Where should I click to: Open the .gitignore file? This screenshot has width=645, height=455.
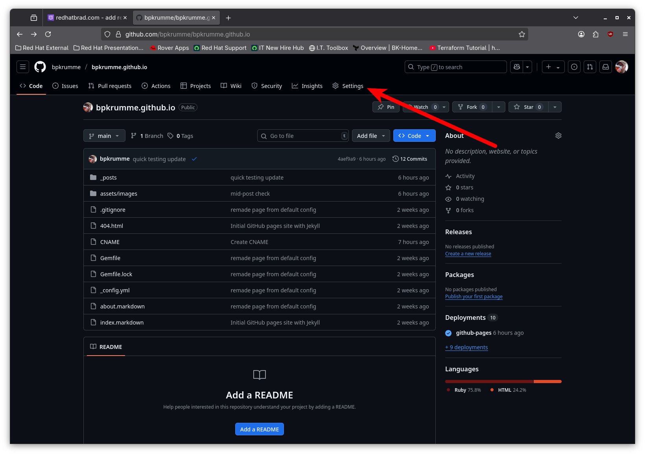coord(113,210)
